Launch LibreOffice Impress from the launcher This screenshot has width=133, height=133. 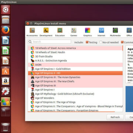click(x=6, y=61)
